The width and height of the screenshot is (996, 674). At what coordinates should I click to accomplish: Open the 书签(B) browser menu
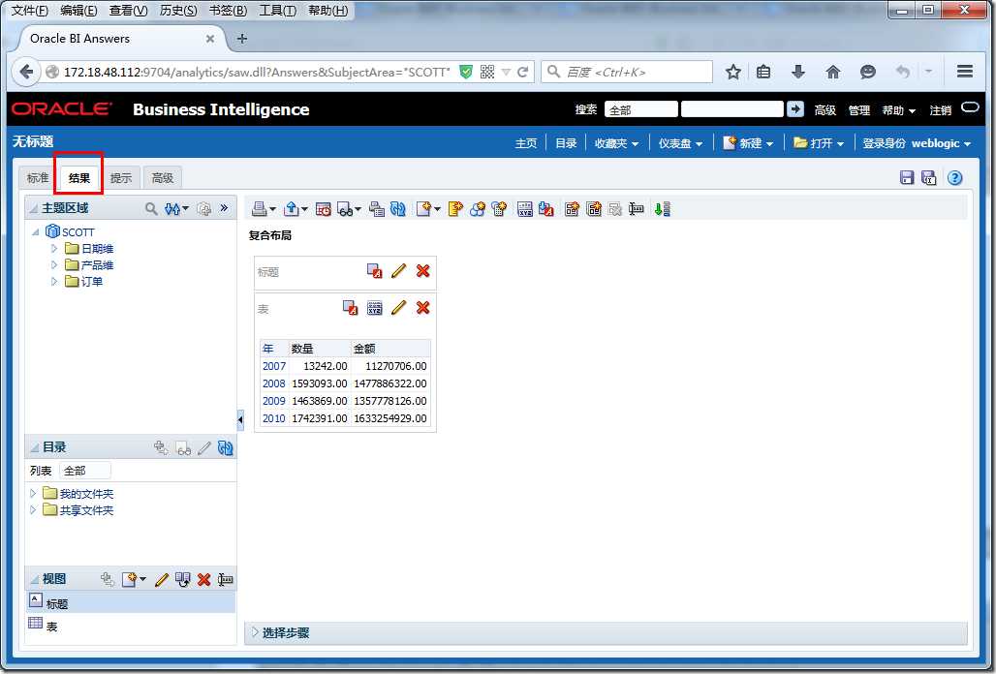click(228, 10)
